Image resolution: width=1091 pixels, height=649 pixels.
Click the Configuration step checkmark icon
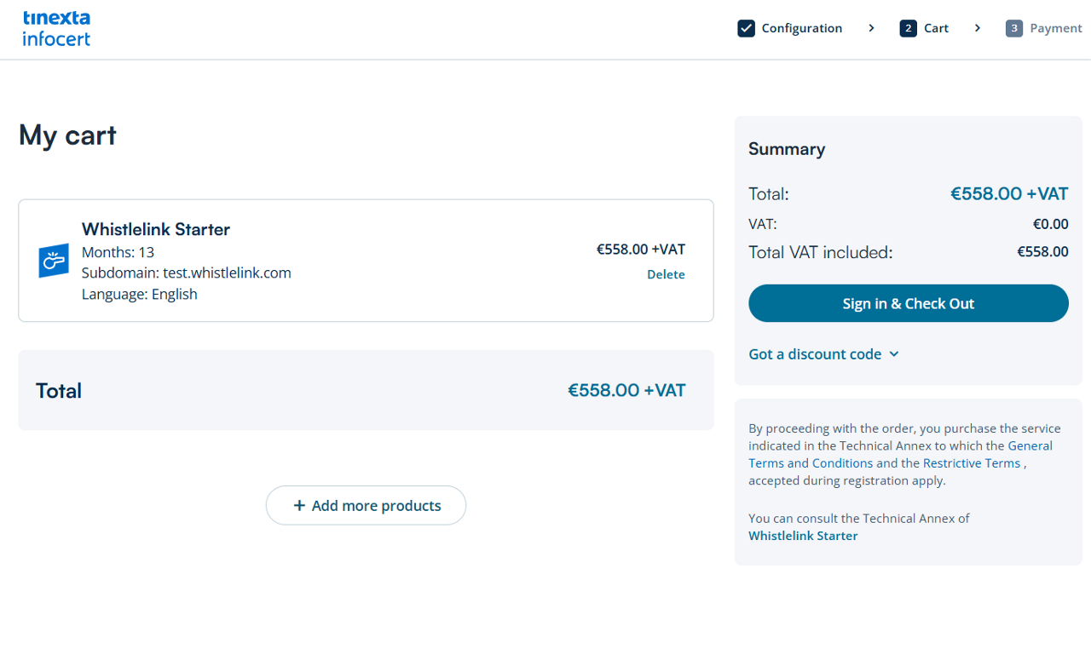[x=746, y=28]
